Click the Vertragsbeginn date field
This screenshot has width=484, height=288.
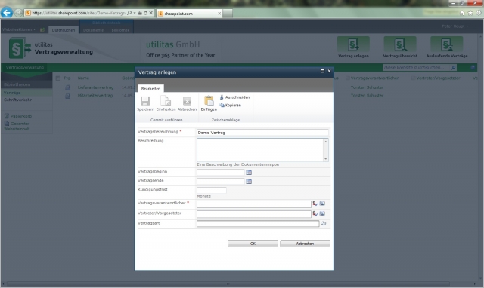(x=221, y=173)
